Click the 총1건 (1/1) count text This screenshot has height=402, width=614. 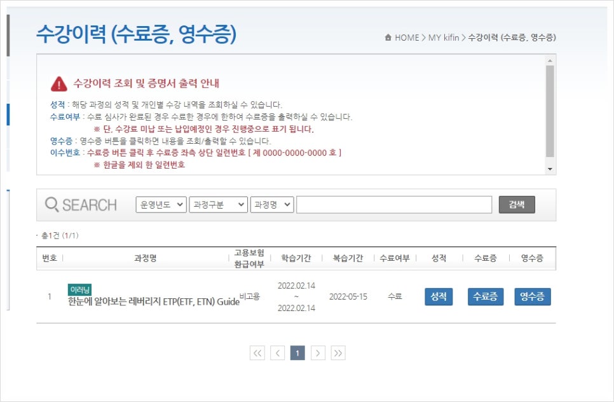[60, 235]
